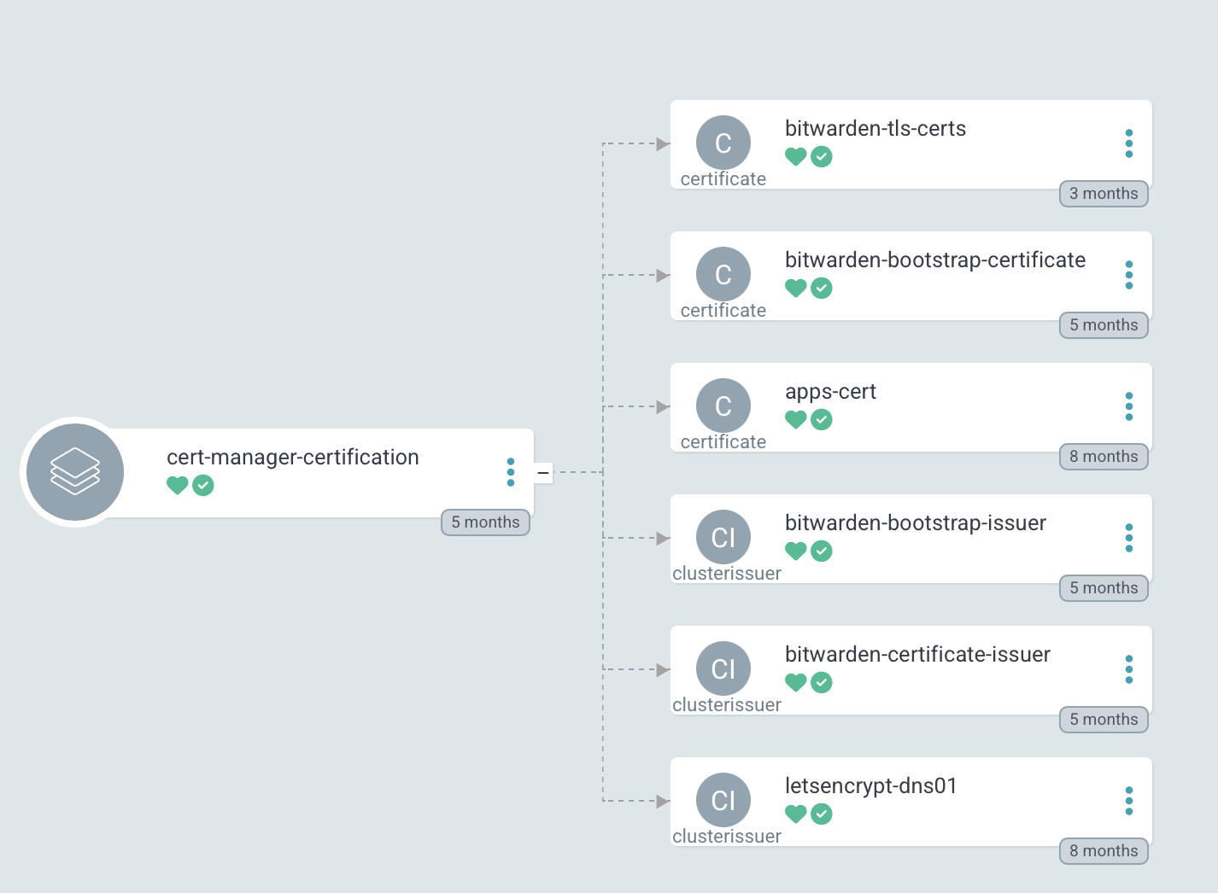Click synced checkmark on cert-manager-certification
Image resolution: width=1218 pixels, height=893 pixels.
tap(203, 486)
